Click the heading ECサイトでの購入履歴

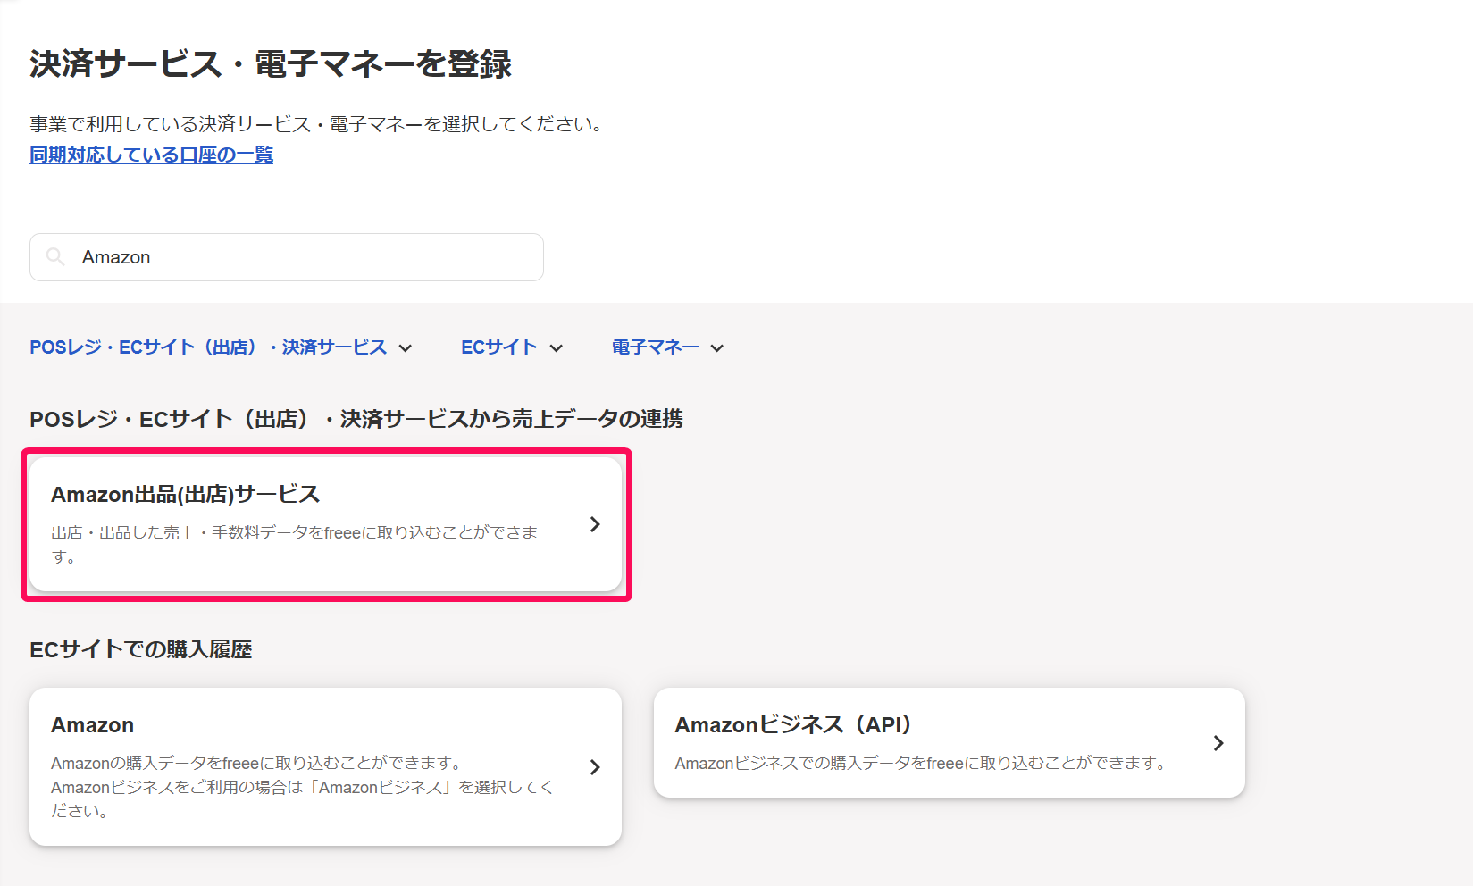tap(141, 649)
